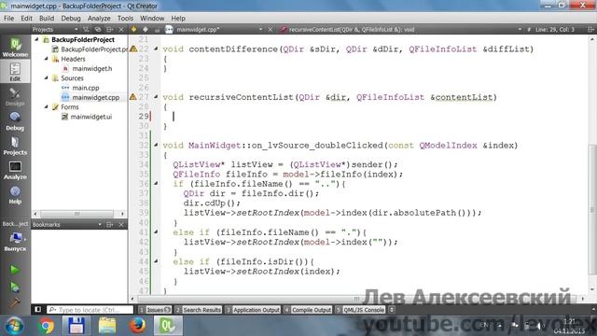Select mainwidget.h in project tree
Viewport: 597px width, 336px height.
[91, 68]
